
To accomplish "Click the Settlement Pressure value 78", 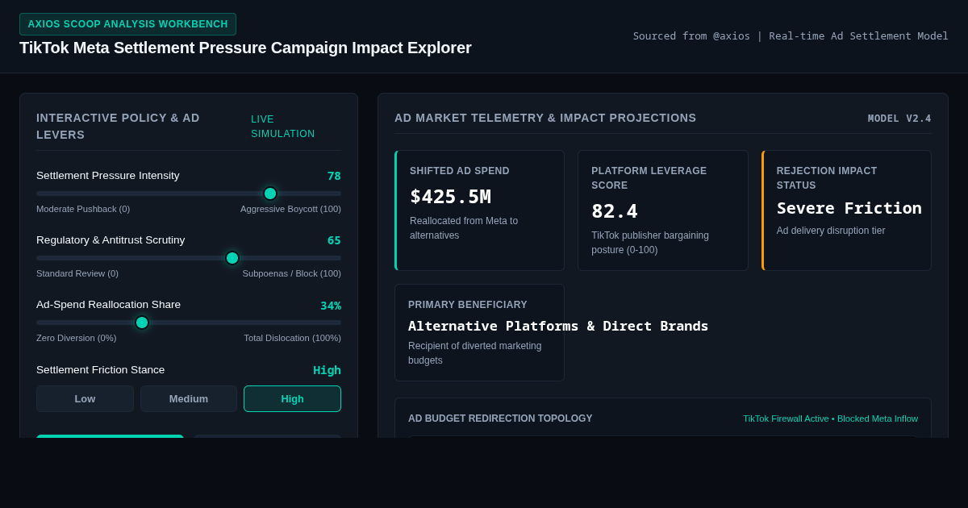I will coord(334,176).
